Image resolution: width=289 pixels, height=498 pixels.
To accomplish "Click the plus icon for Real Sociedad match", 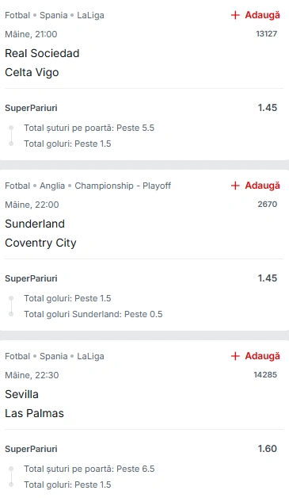I will (x=235, y=15).
